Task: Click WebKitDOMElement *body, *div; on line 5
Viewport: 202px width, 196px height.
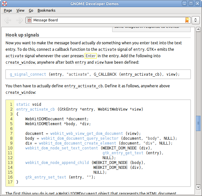Action: [58, 124]
